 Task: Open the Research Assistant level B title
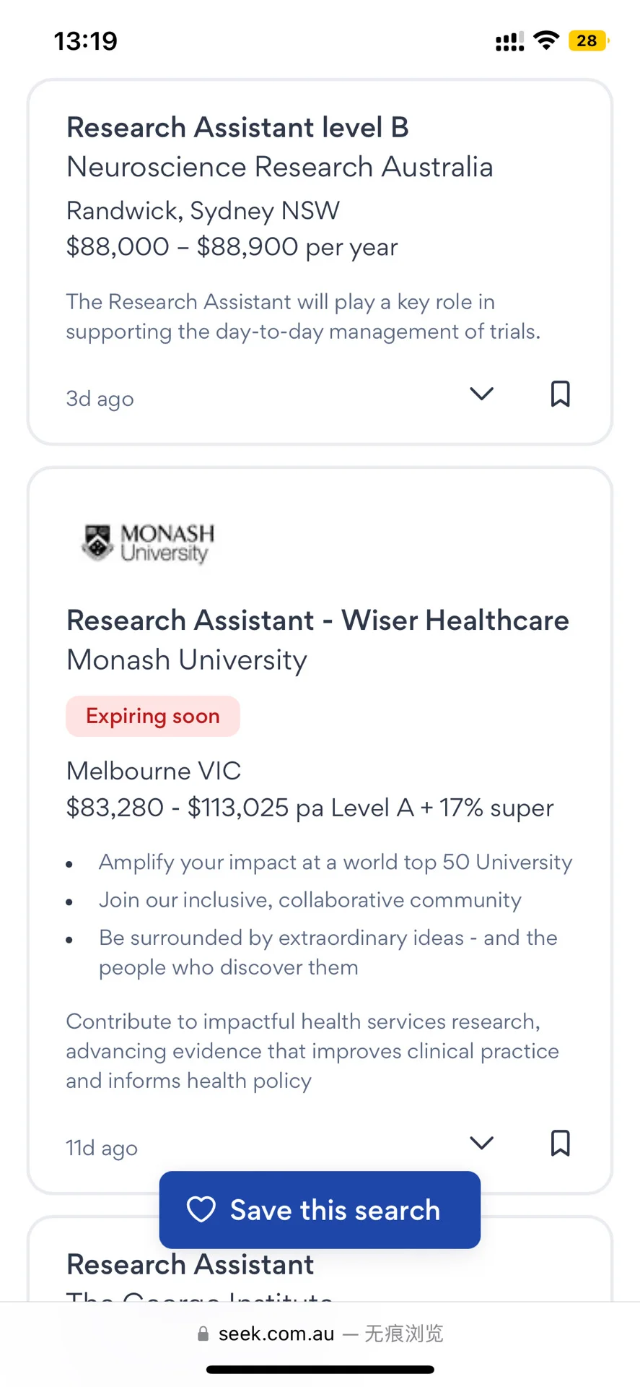237,128
